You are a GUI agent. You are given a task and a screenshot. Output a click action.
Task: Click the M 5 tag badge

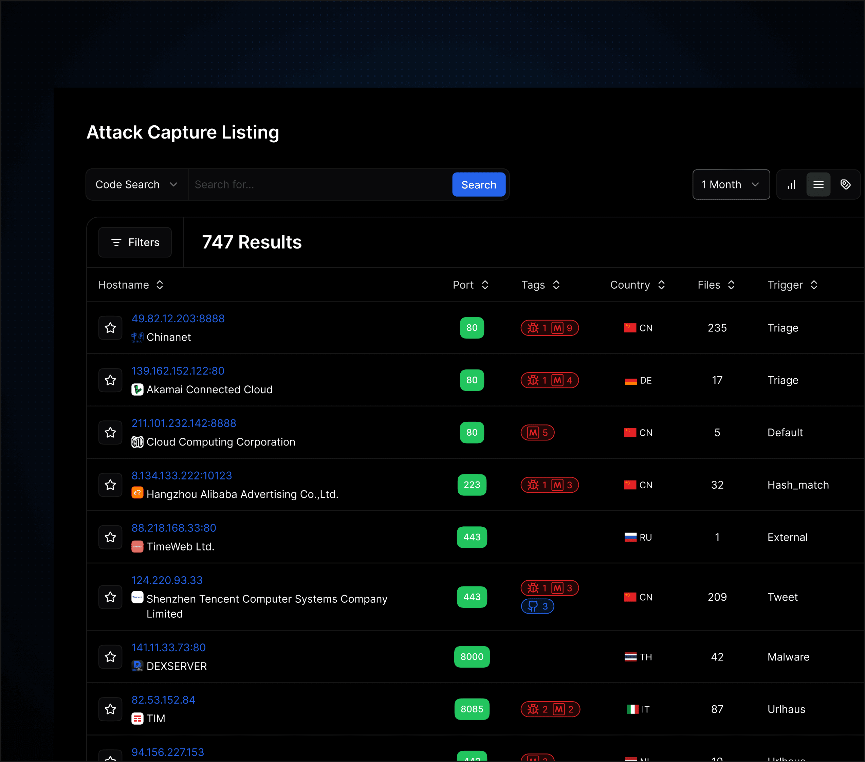(x=537, y=433)
